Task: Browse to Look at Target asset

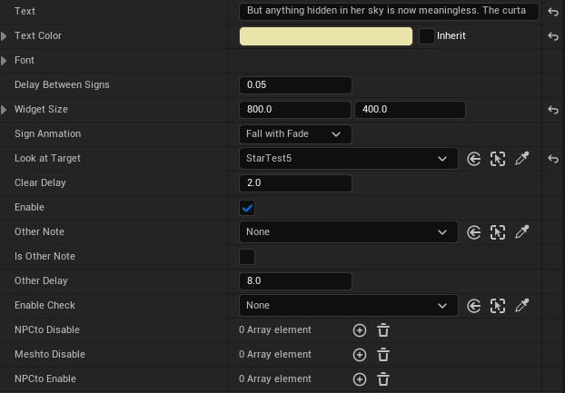Action: (498, 159)
